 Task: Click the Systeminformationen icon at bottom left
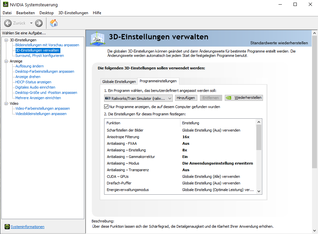[7, 227]
